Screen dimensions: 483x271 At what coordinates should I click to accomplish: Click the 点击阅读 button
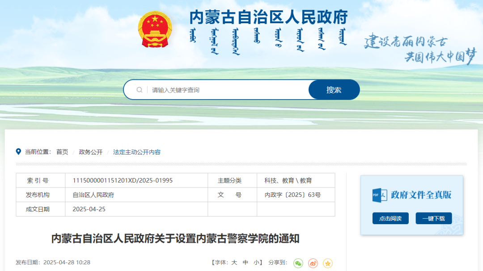coord(390,218)
